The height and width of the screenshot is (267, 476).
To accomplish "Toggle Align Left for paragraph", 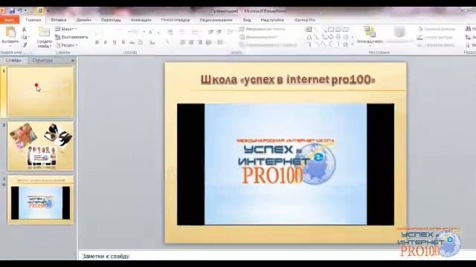I will click(183, 42).
